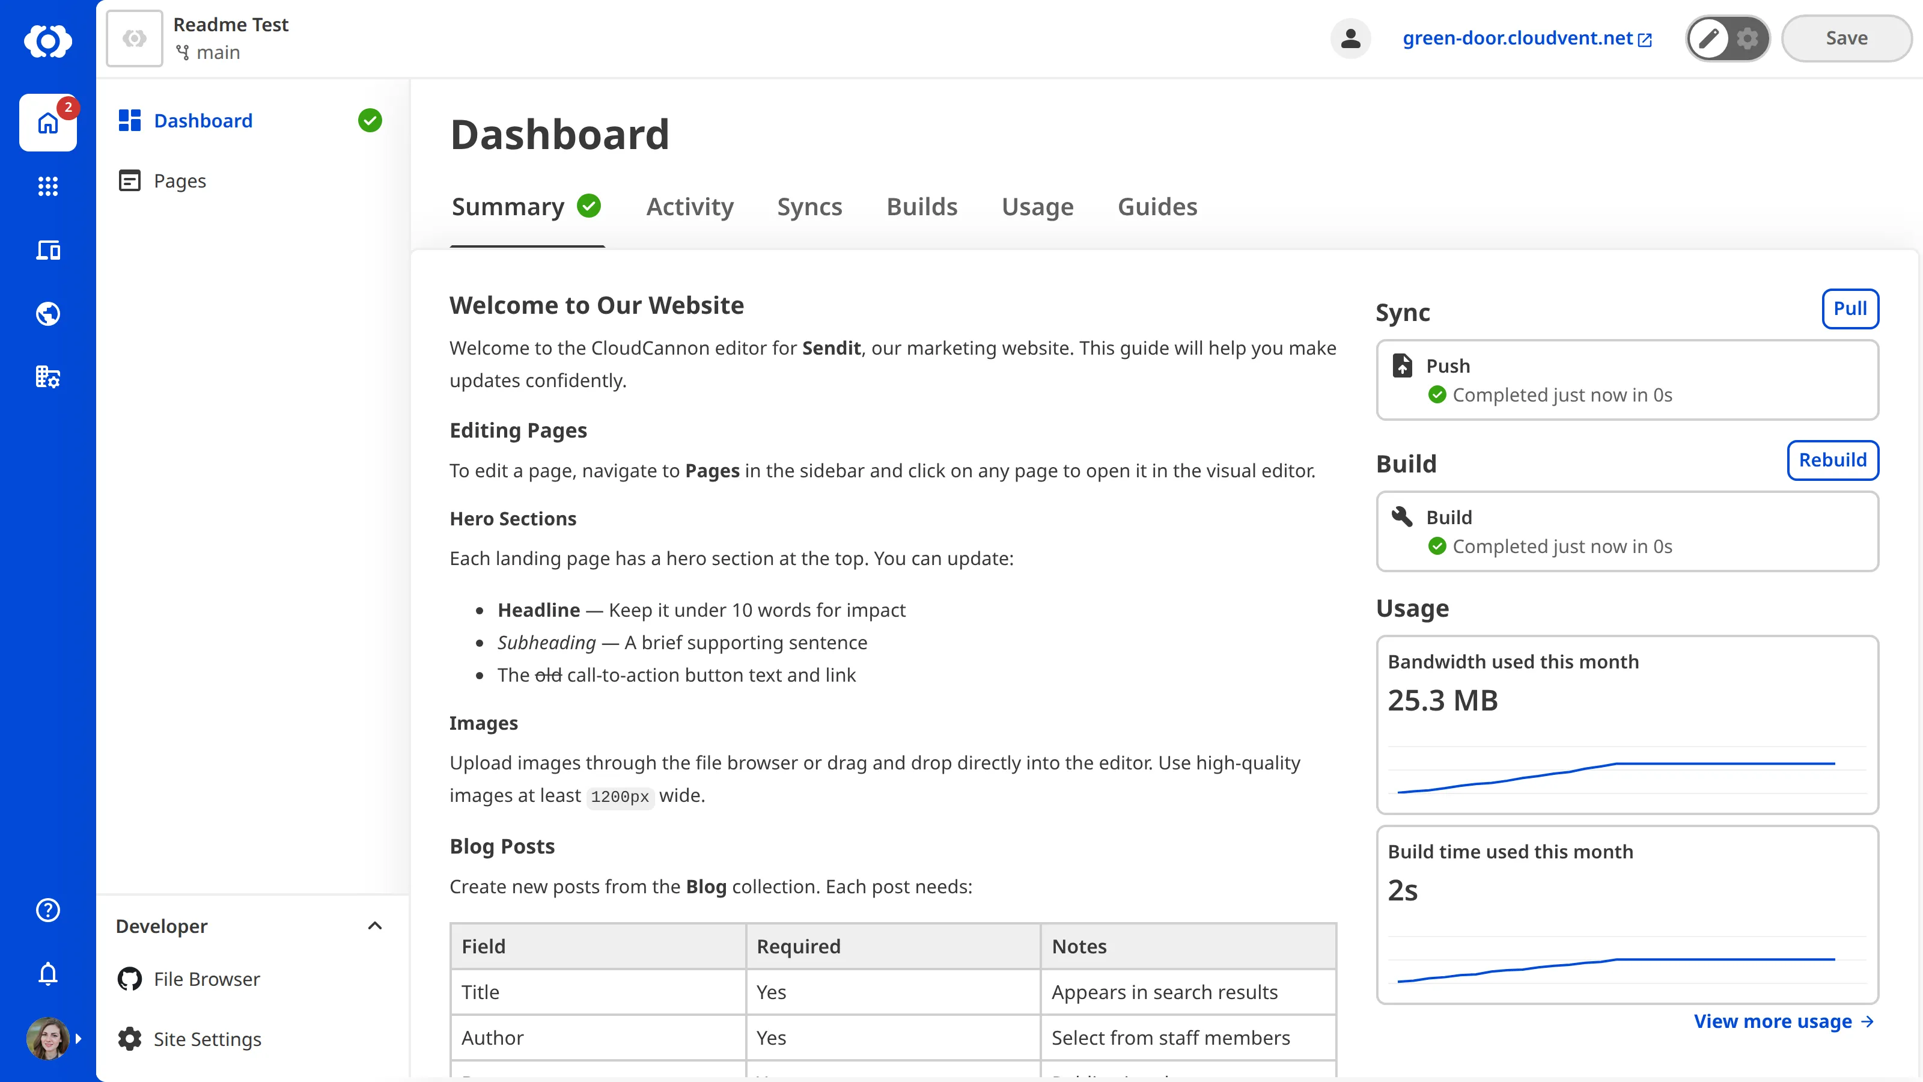Click the Pull button
This screenshot has height=1082, width=1923.
[1850, 308]
